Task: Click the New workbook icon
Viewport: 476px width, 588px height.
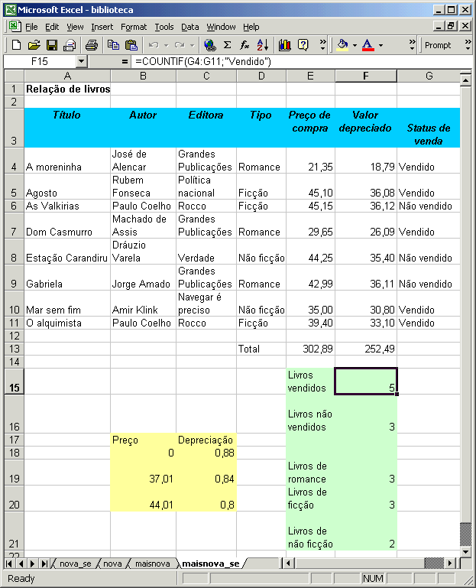Action: click(x=16, y=45)
